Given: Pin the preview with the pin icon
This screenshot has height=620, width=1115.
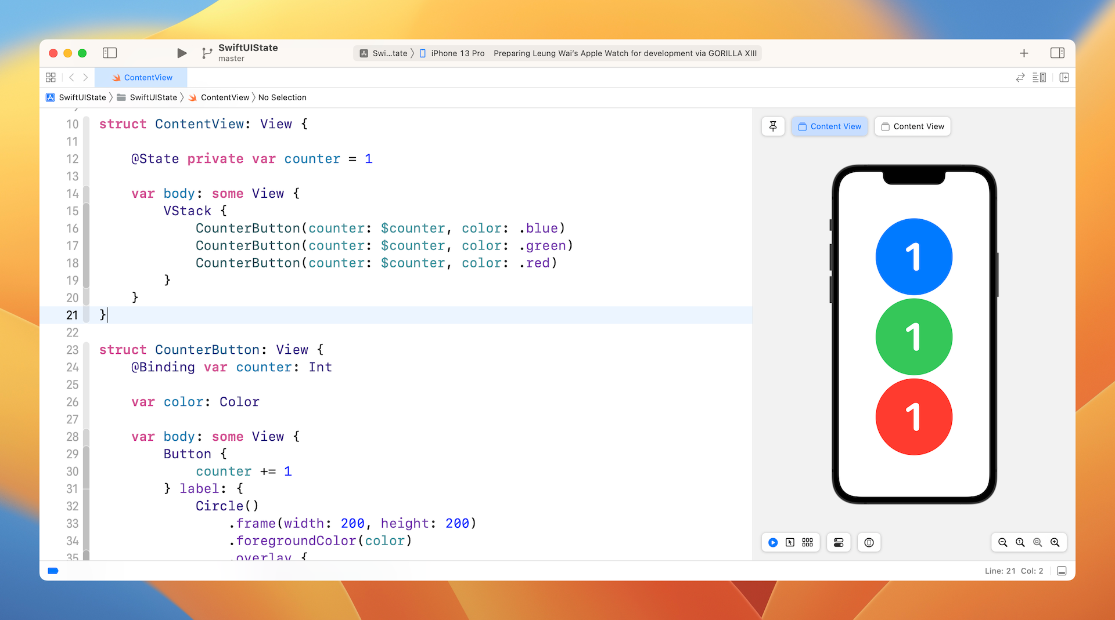Looking at the screenshot, I should (x=773, y=126).
